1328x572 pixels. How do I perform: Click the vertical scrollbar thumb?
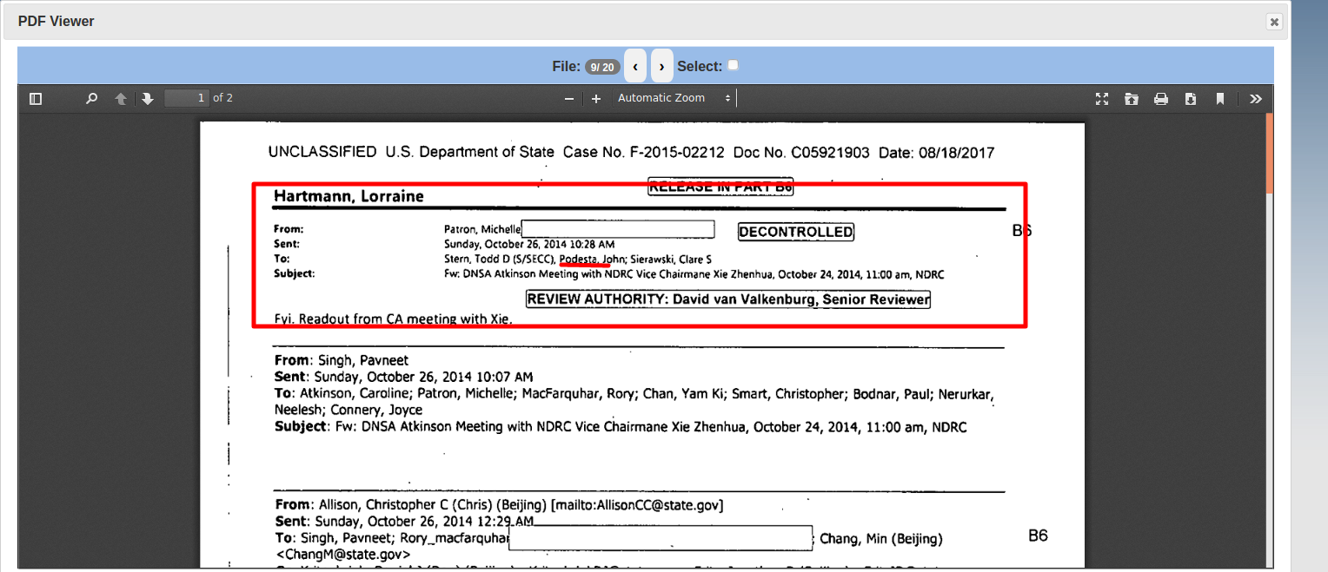click(x=1270, y=152)
